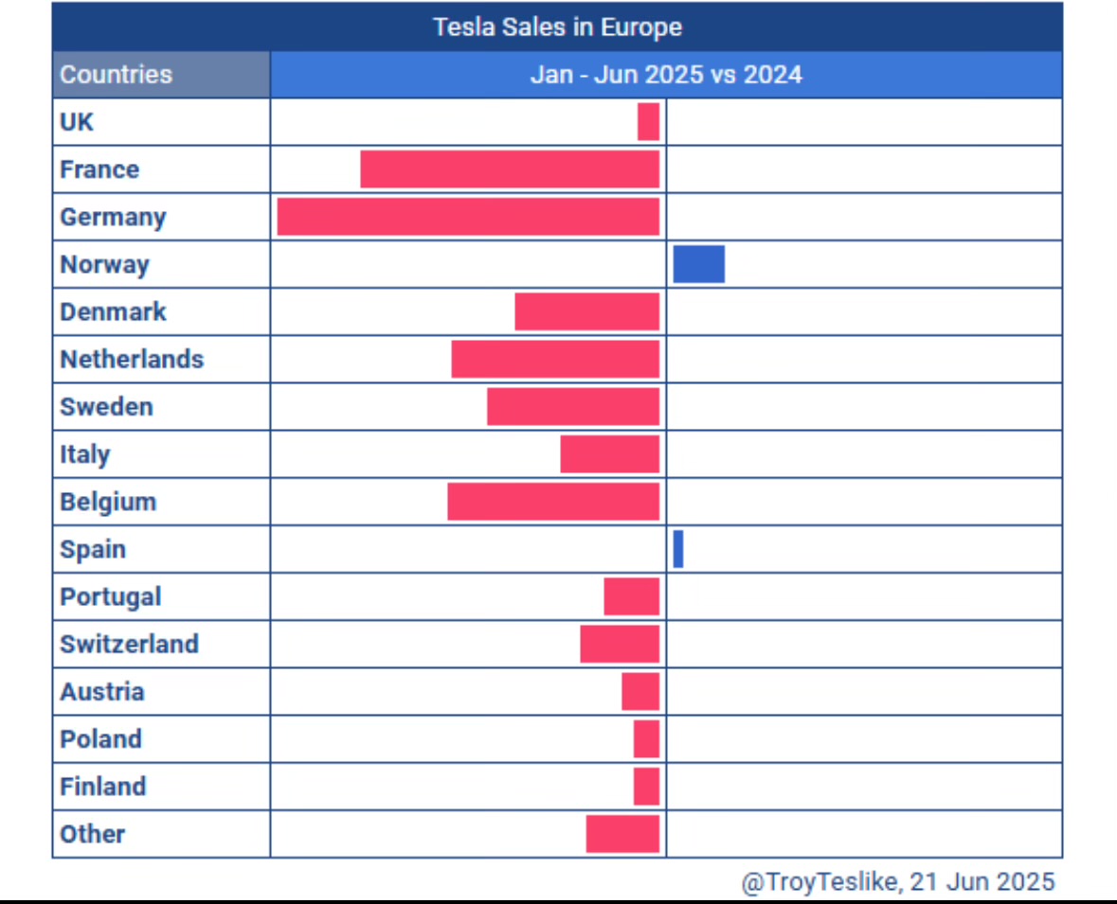Click the @TroyTeslike attribution text

897,881
